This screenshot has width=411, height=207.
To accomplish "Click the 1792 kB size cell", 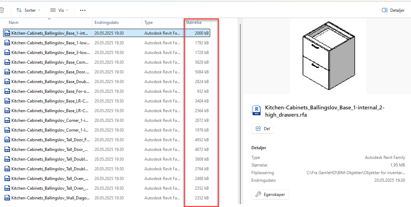I will [202, 43].
